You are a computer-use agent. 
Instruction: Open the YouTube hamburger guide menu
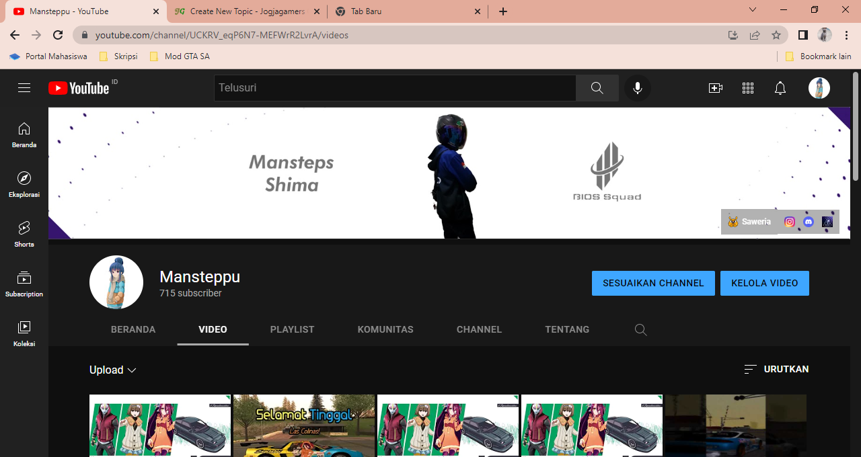(24, 88)
